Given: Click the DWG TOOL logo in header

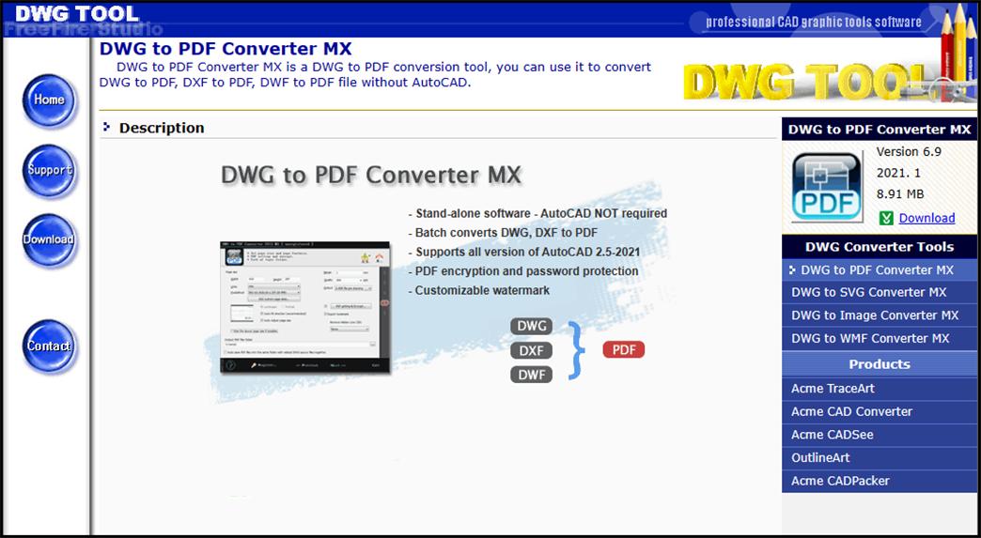Looking at the screenshot, I should pos(76,13).
